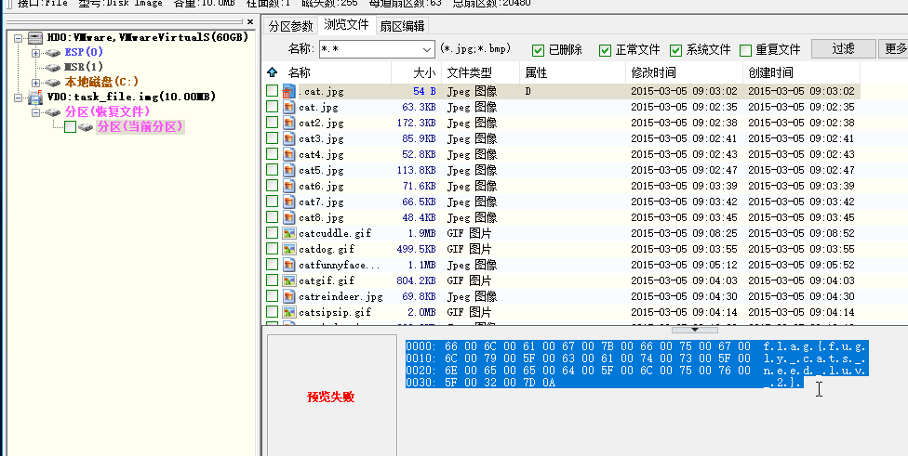
Task: Click the ESP(0) partition drive icon
Action: [53, 53]
